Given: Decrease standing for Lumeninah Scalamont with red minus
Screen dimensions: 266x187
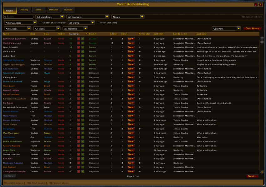Looking at the screenshot, I should 78,39.
